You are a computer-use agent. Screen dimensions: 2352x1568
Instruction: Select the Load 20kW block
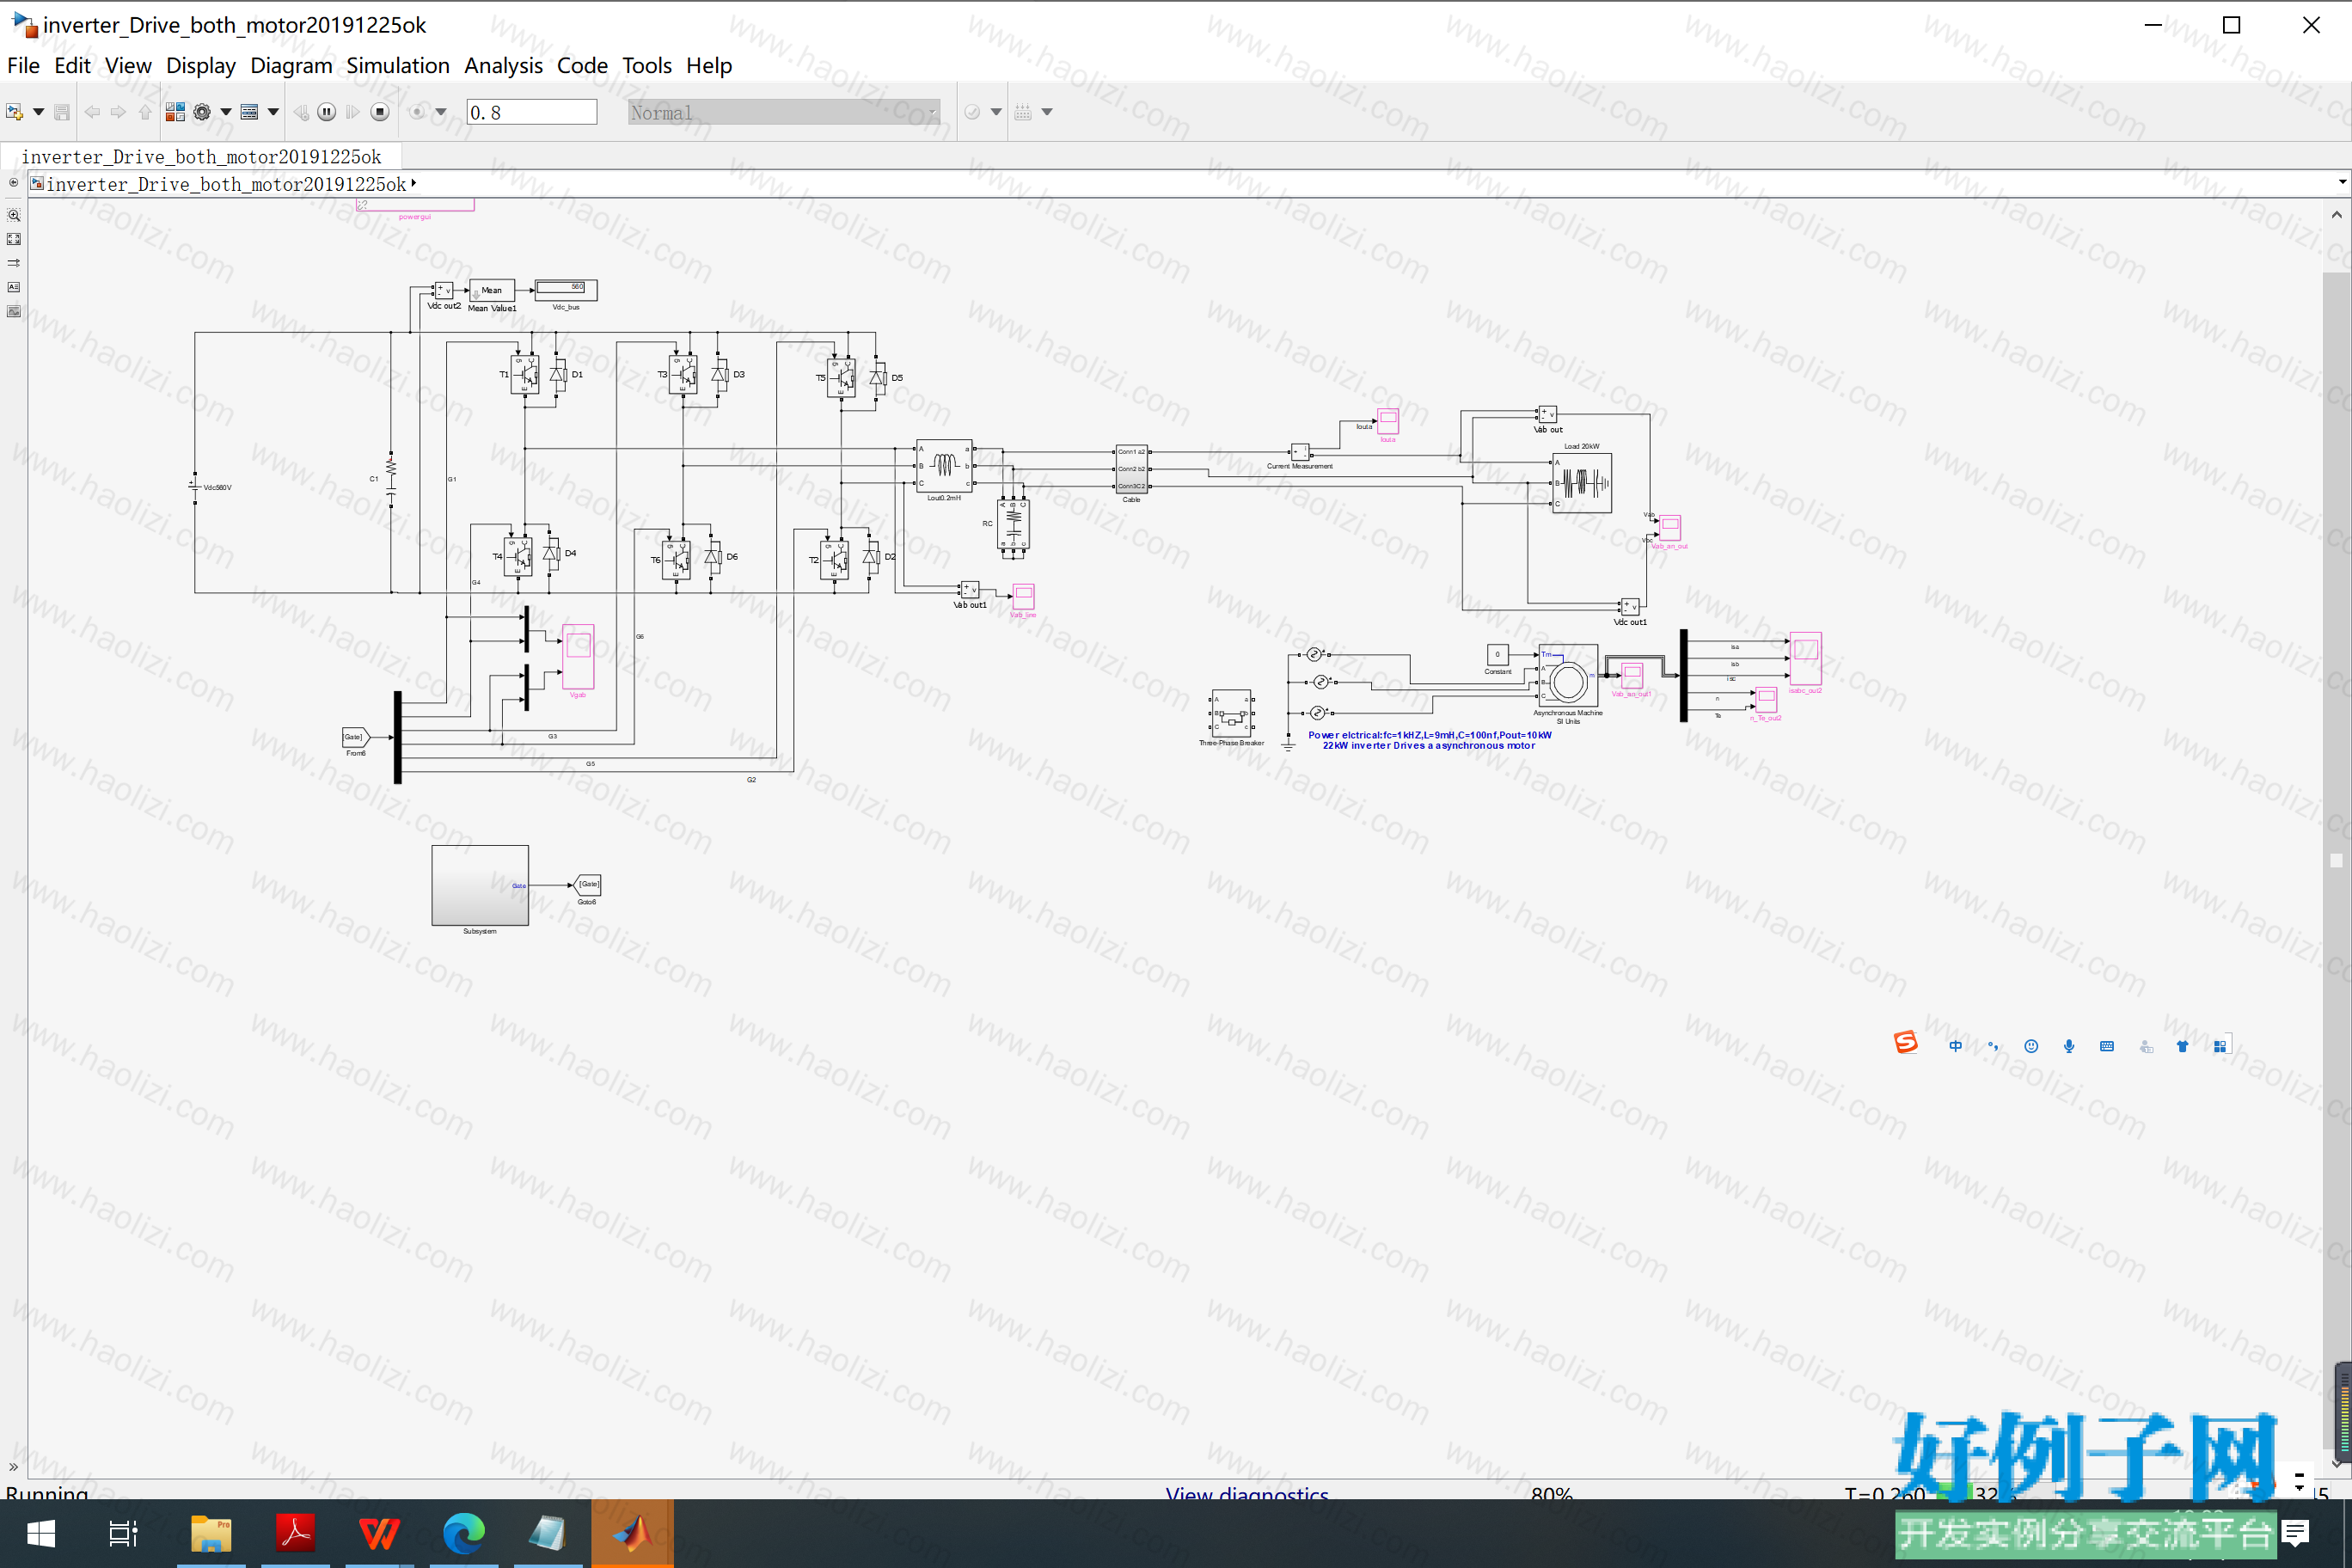1582,483
